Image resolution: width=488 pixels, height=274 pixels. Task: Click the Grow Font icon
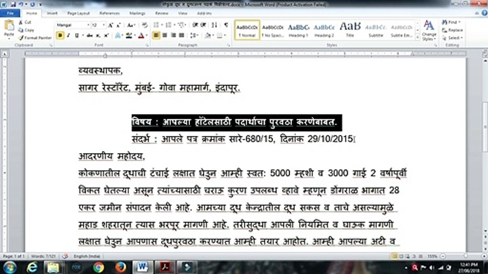[x=111, y=25]
